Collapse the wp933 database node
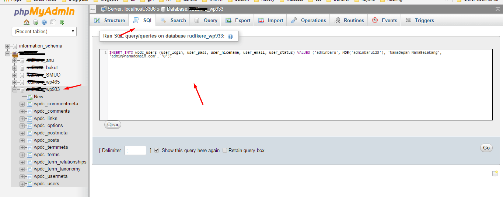The image size is (503, 197). pyautogui.click(x=15, y=89)
